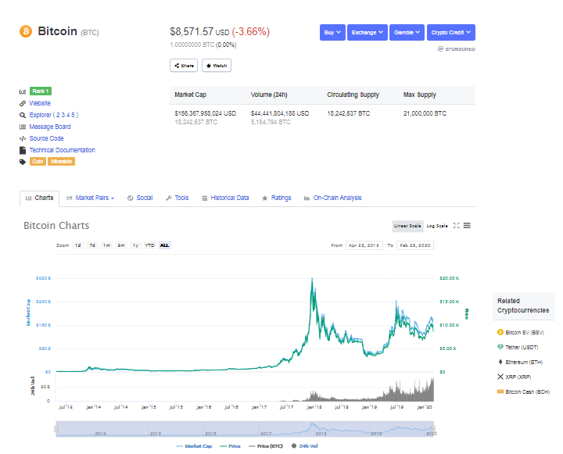The height and width of the screenshot is (454, 563).
Task: Switch chart to Log Scale
Action: click(x=437, y=226)
